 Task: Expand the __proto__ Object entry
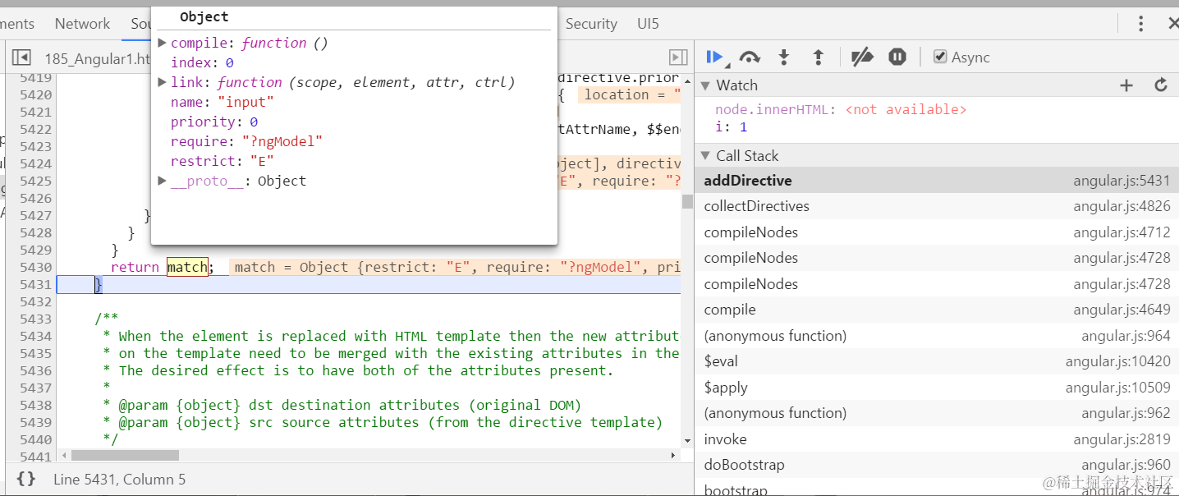163,181
